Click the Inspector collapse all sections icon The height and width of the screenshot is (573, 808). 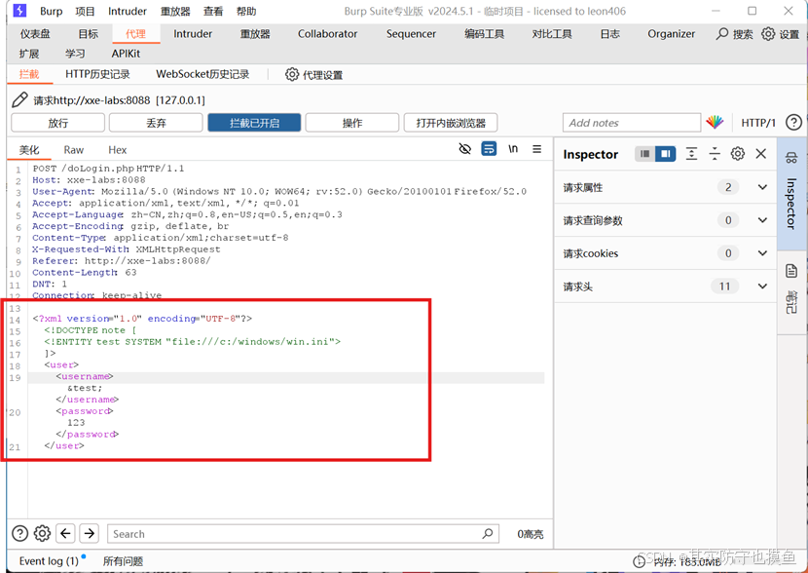[715, 154]
